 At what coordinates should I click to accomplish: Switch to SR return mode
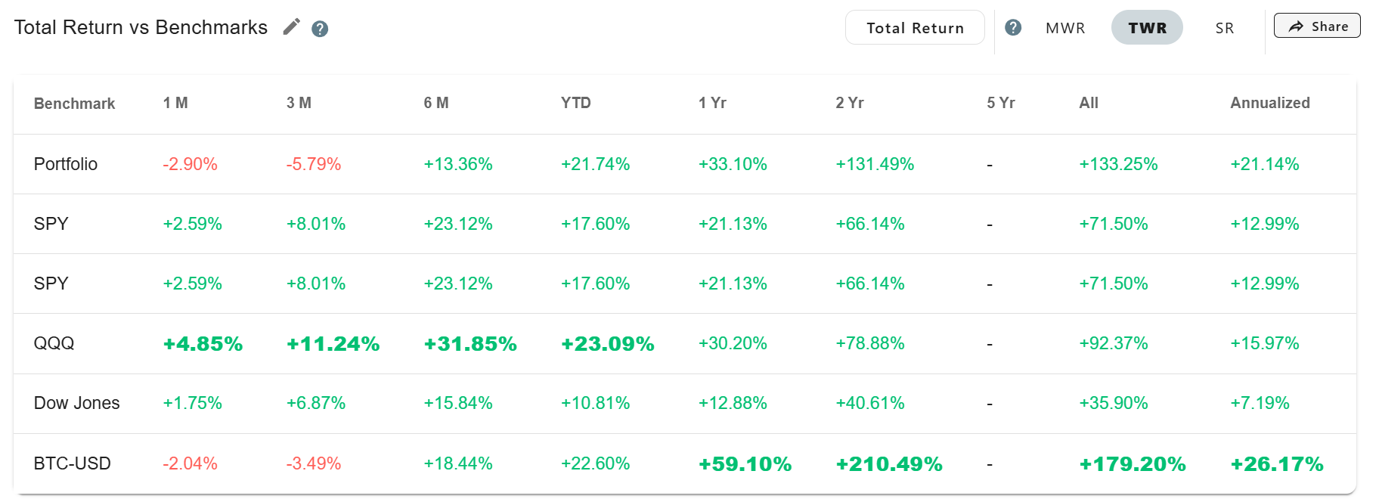pos(1224,28)
